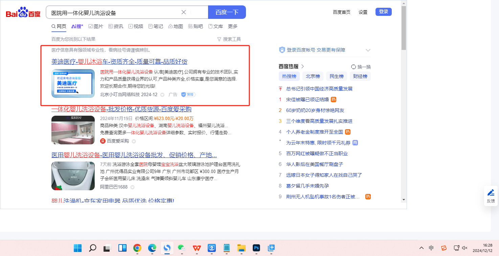
Task: Expand the 登录百度帐号 chevron
Action: (368, 50)
